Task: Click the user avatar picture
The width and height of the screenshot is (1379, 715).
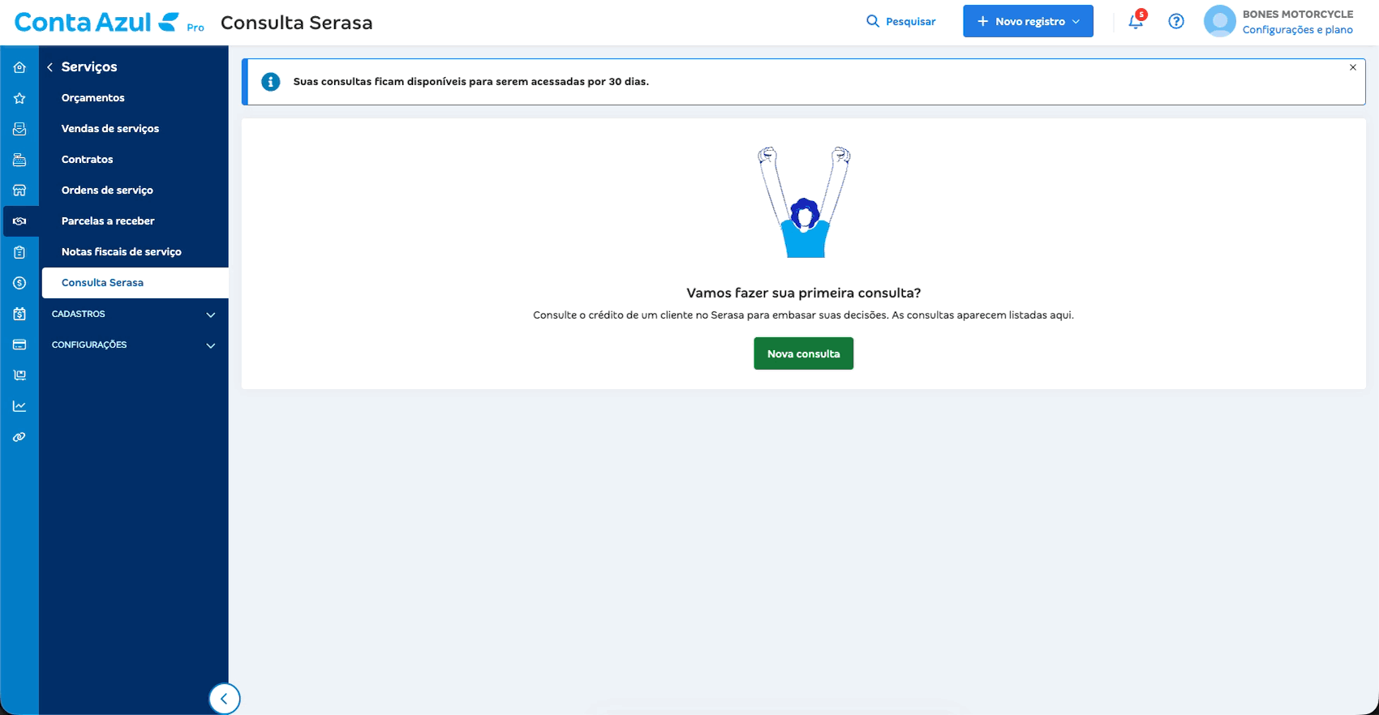Action: click(1219, 21)
